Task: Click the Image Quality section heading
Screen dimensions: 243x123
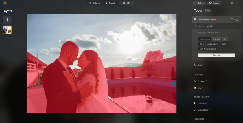Action: pyautogui.click(x=201, y=97)
